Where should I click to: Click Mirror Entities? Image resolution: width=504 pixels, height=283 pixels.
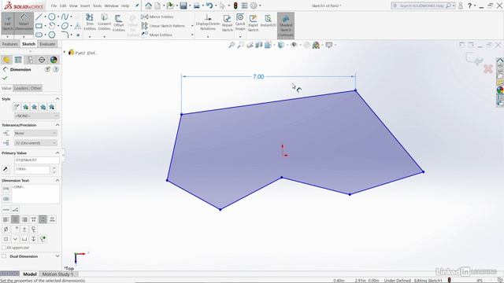[x=157, y=17]
